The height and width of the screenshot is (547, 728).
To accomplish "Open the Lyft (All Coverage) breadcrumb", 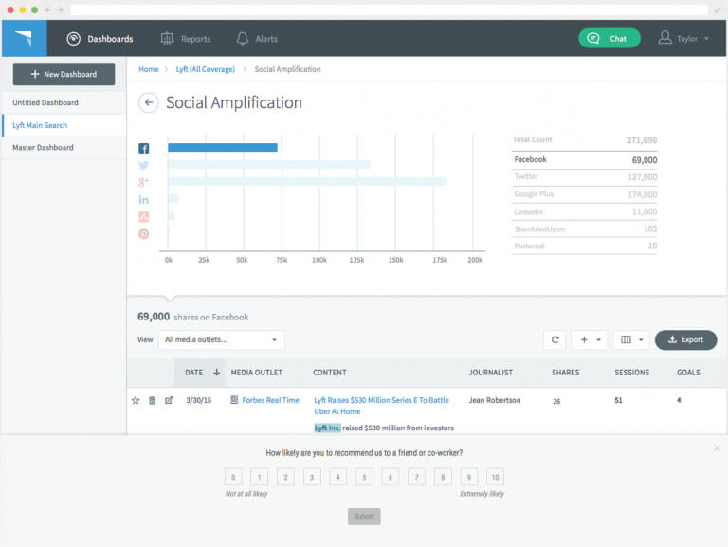I will 205,69.
